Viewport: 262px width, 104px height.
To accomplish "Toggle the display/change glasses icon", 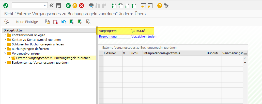I will pyautogui.click(x=7, y=22).
